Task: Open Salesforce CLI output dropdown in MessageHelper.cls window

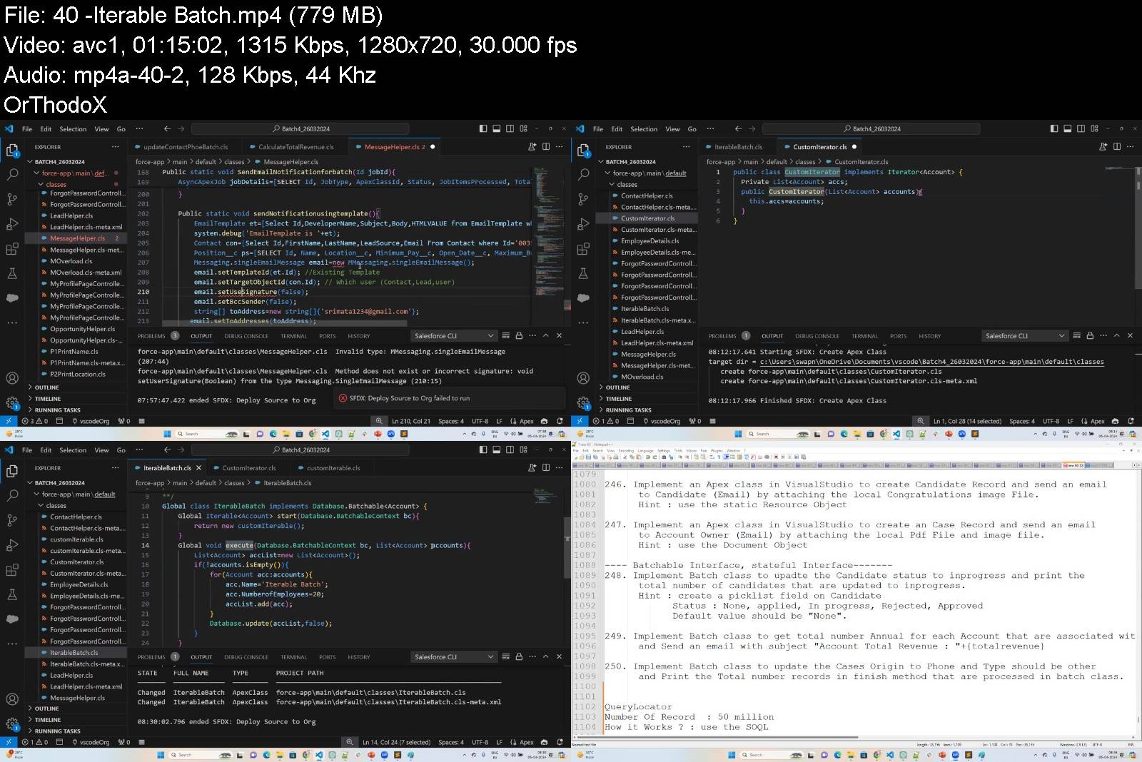Action: point(453,335)
